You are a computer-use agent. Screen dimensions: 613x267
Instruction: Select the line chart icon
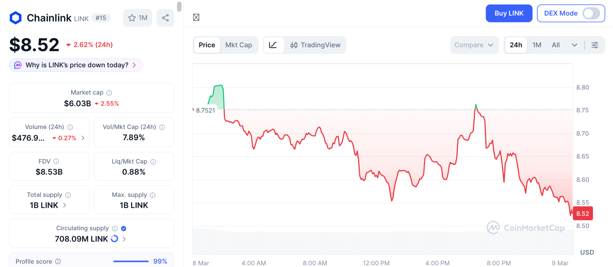[273, 45]
